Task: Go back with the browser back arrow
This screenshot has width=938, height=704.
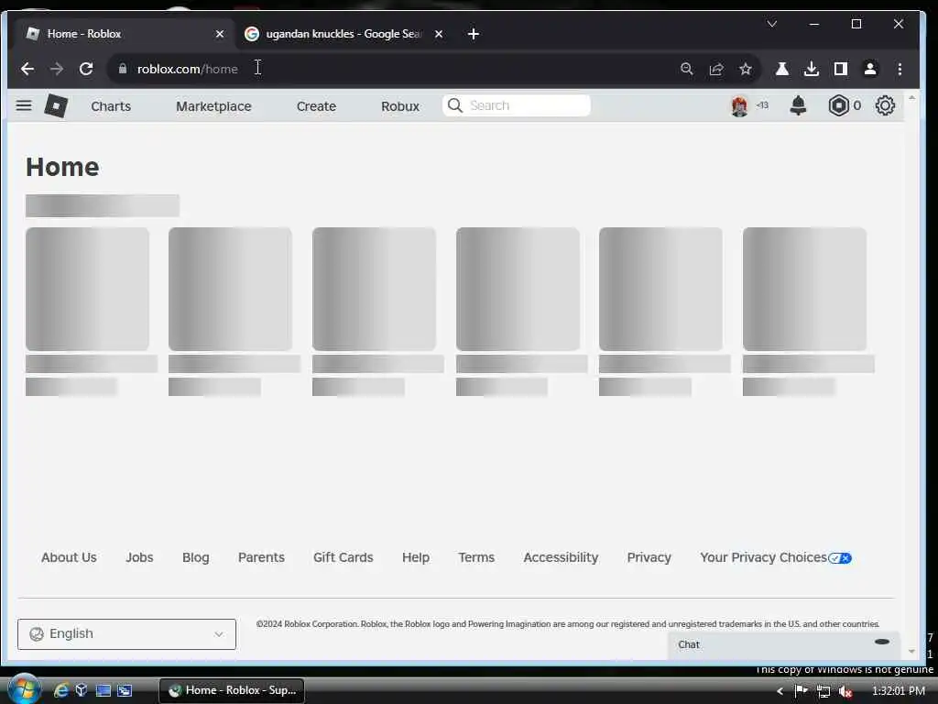Action: [x=27, y=69]
